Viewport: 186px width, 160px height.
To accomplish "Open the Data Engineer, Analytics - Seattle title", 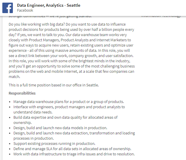I will pyautogui.click(x=49, y=5).
